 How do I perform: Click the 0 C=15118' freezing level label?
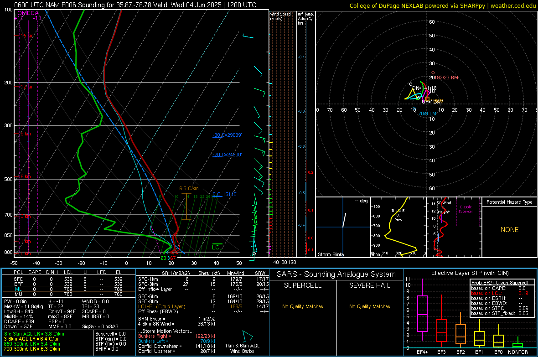[x=225, y=194]
